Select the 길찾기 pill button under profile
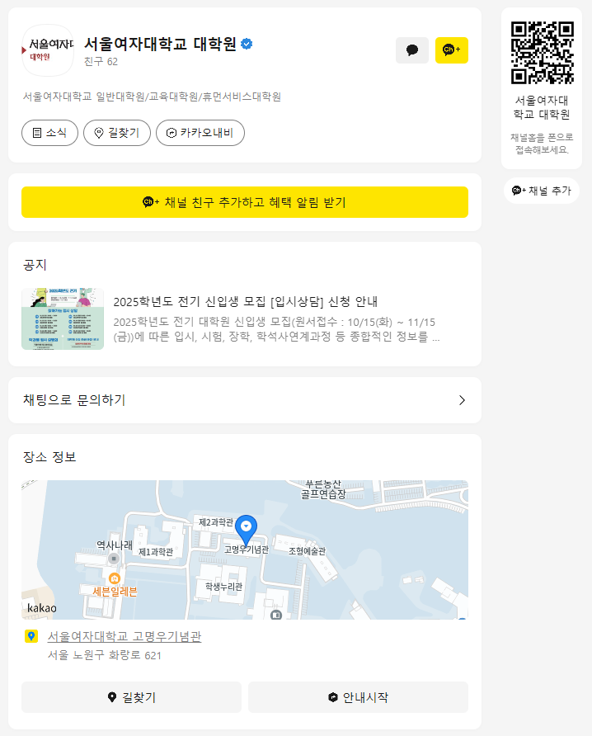592x736 pixels. pos(117,133)
